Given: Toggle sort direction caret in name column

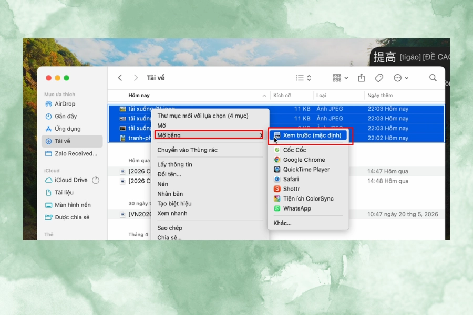Looking at the screenshot, I should [264, 96].
